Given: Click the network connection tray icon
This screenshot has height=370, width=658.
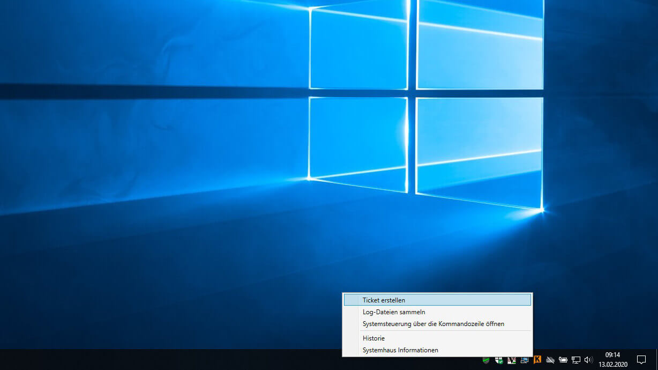Looking at the screenshot, I should (576, 360).
